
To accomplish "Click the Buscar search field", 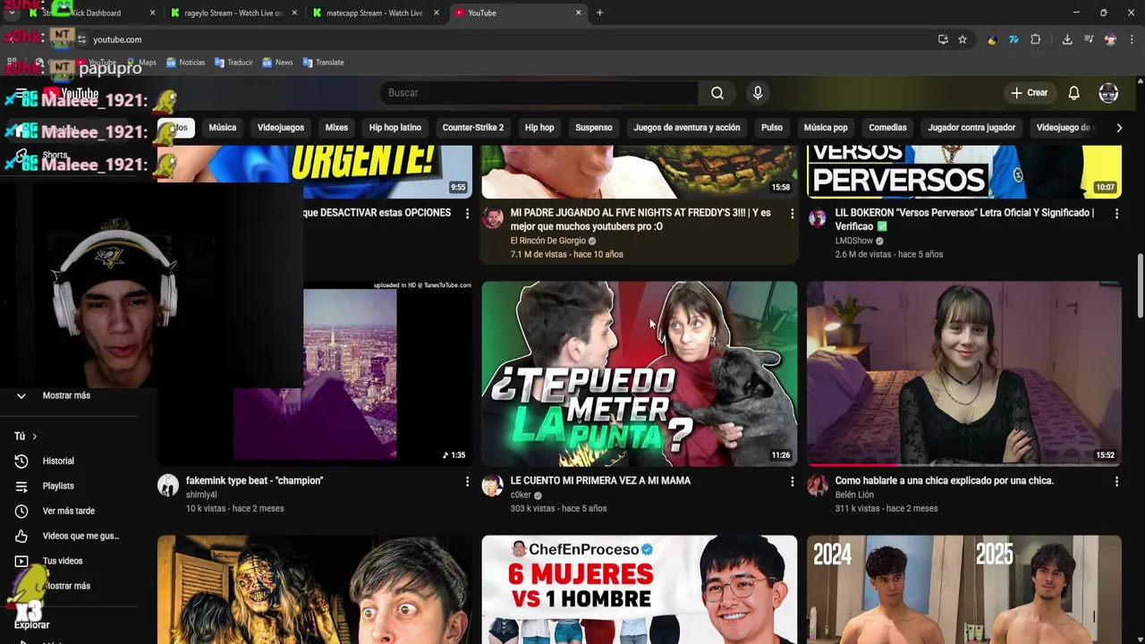I will pyautogui.click(x=539, y=93).
